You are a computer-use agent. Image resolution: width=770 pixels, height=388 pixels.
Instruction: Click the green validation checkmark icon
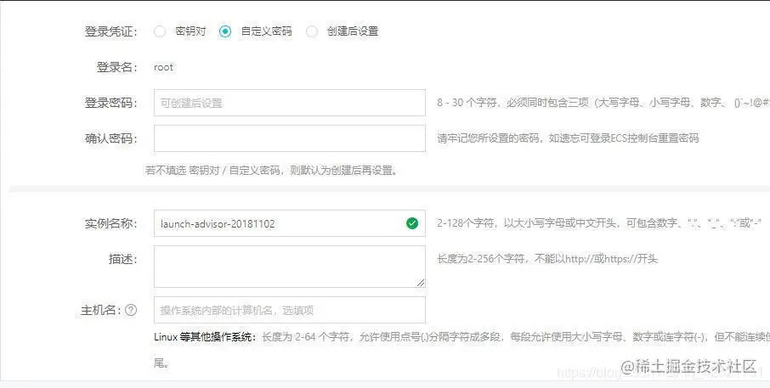tap(412, 223)
